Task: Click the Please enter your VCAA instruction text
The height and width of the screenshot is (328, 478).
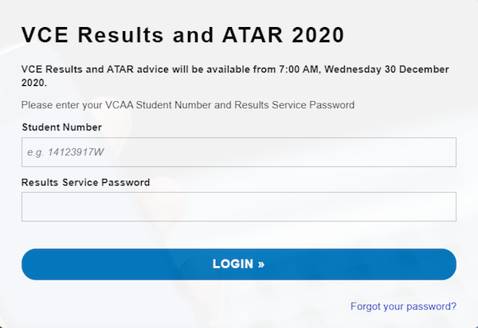Action: pyautogui.click(x=188, y=105)
